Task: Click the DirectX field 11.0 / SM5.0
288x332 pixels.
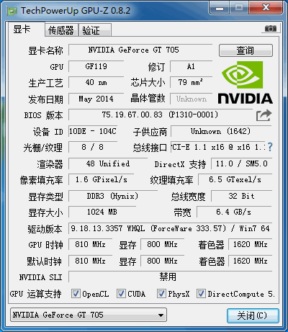Action: (242, 163)
